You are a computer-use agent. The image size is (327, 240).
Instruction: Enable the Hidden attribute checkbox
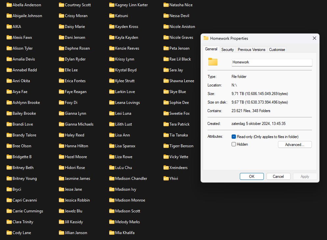[234, 144]
